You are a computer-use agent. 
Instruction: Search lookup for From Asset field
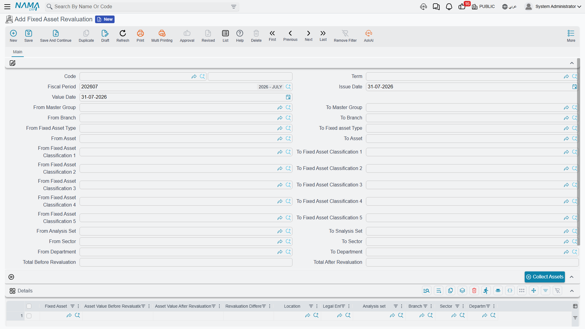(288, 139)
